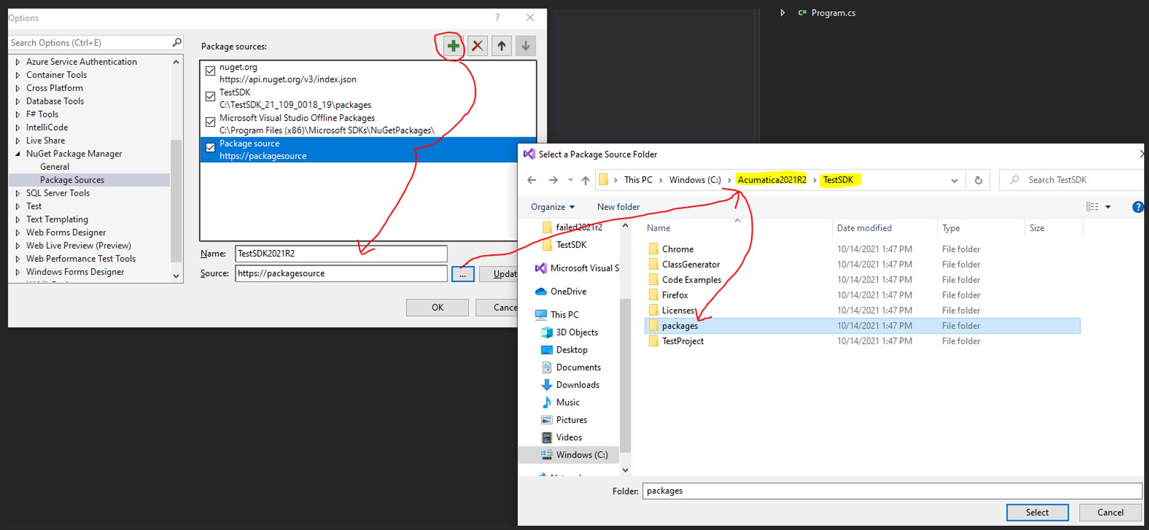Open recent locations dropdown arrow
The image size is (1149, 530).
(570, 180)
